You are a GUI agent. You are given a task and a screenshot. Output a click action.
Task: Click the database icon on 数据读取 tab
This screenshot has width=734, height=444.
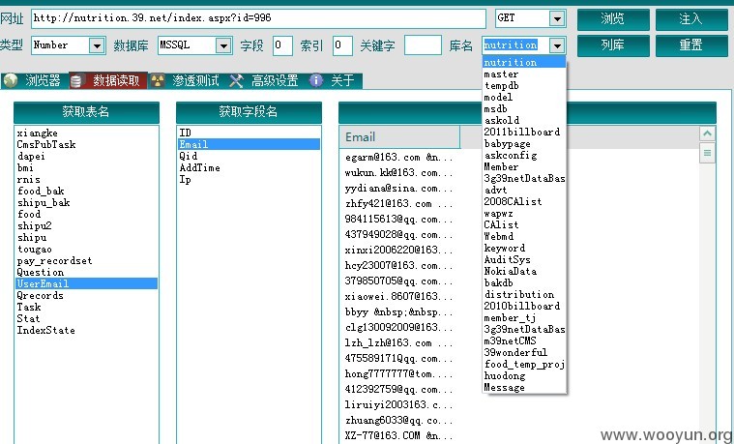point(76,80)
